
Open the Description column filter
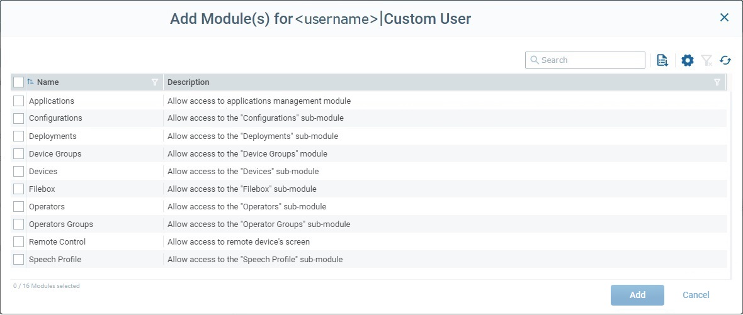(717, 82)
